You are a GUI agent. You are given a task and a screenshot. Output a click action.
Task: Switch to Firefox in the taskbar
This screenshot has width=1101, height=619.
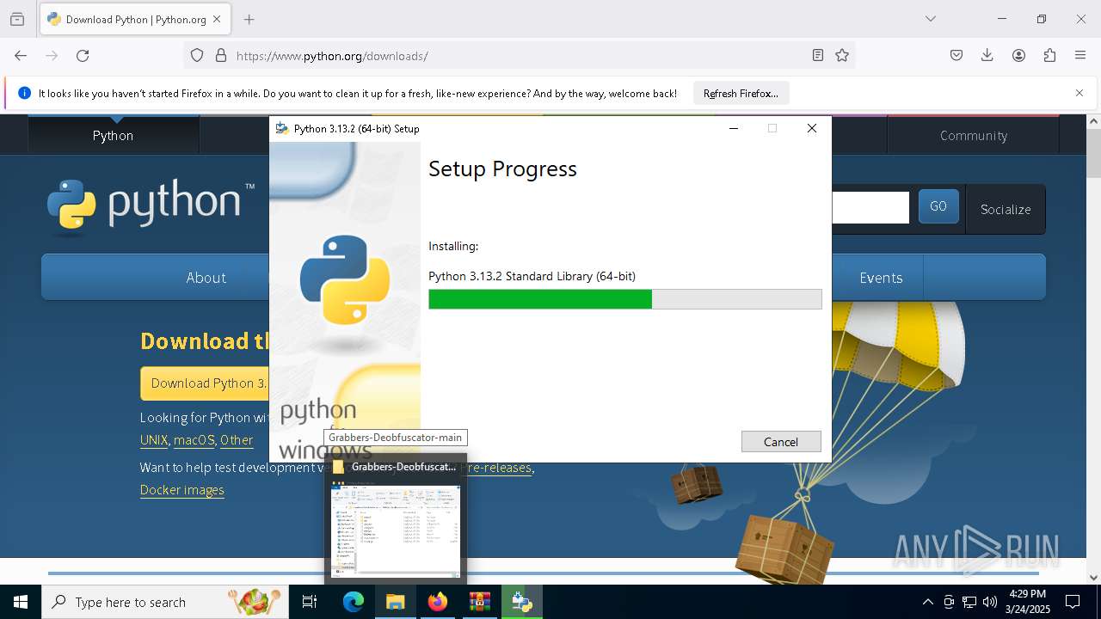point(438,602)
